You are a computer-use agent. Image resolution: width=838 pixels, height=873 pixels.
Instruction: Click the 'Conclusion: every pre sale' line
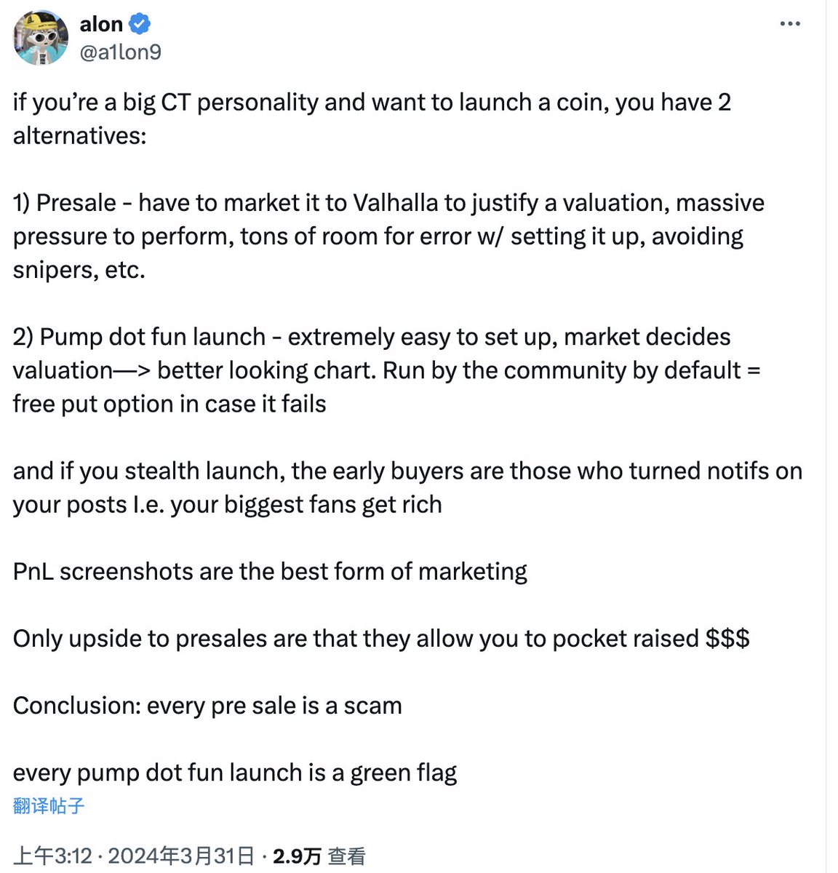pyautogui.click(x=207, y=706)
